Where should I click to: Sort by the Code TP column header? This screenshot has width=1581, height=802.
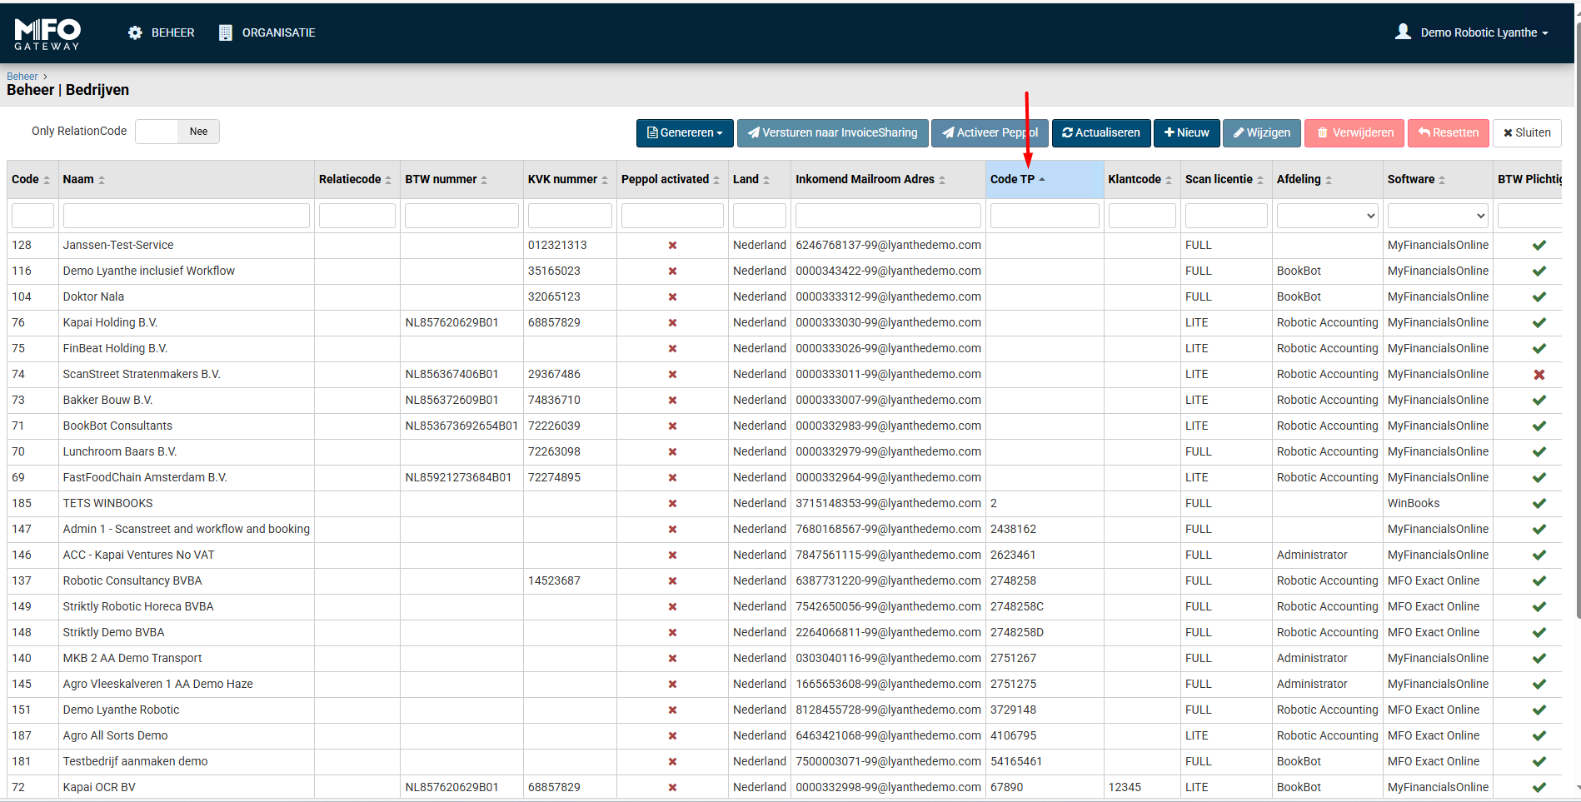(x=1013, y=180)
